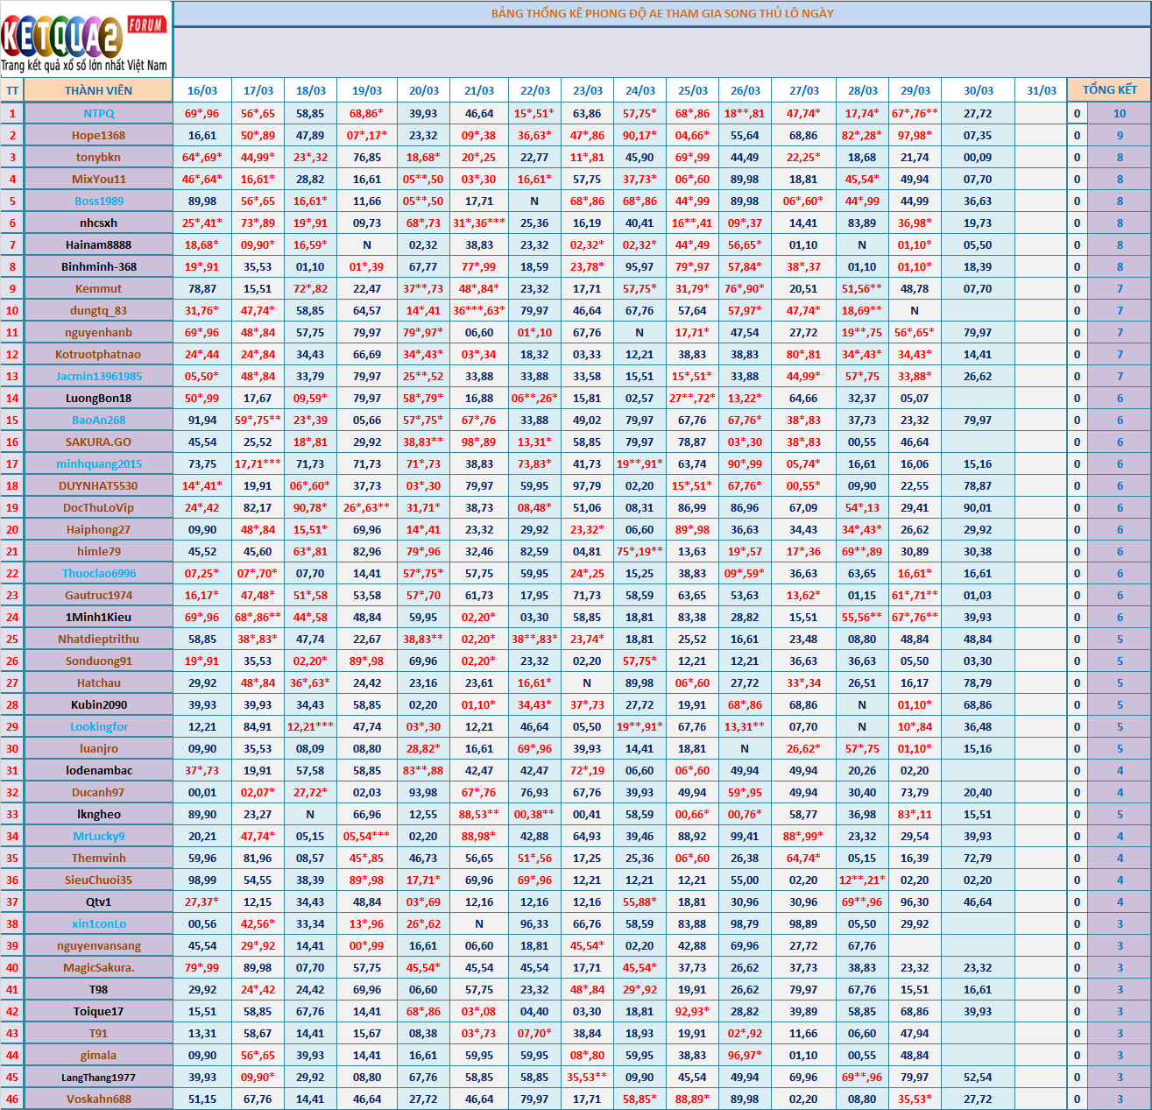Click the 20/03 date column header
The height and width of the screenshot is (1110, 1152).
424,90
